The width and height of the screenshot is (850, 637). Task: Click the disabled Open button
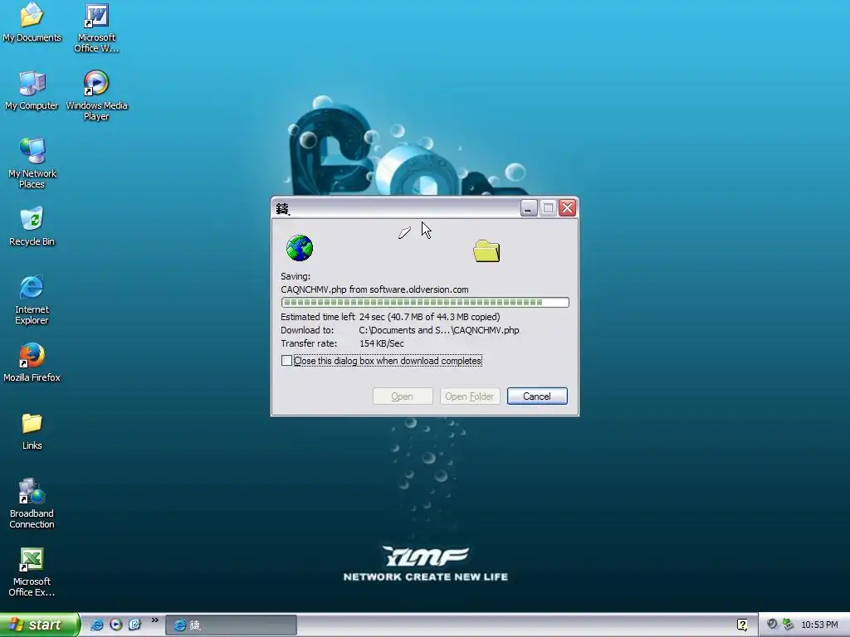click(403, 396)
